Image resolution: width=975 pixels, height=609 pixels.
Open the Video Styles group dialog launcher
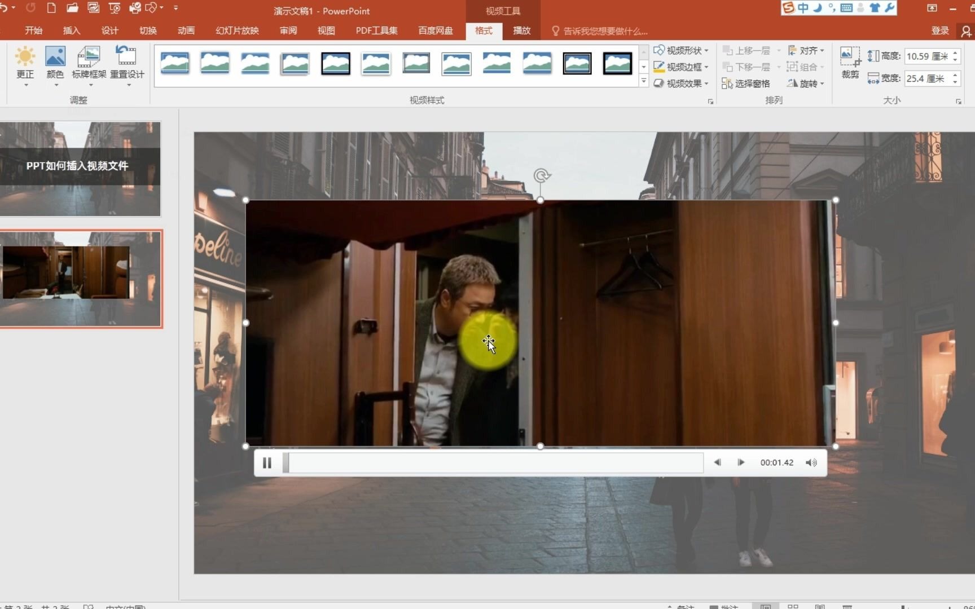point(710,101)
